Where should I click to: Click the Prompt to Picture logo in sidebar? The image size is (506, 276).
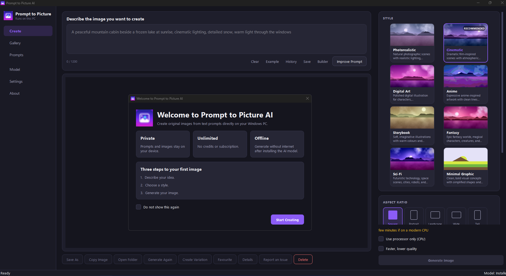(x=8, y=16)
